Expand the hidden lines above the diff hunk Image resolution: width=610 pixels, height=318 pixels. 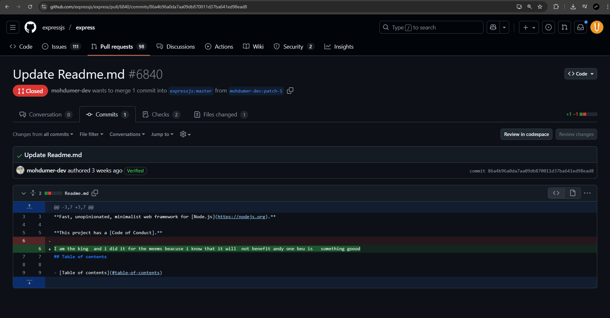coord(29,207)
